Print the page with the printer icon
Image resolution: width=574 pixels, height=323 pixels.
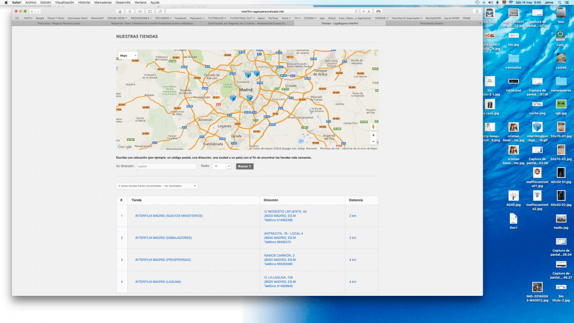coord(378,11)
